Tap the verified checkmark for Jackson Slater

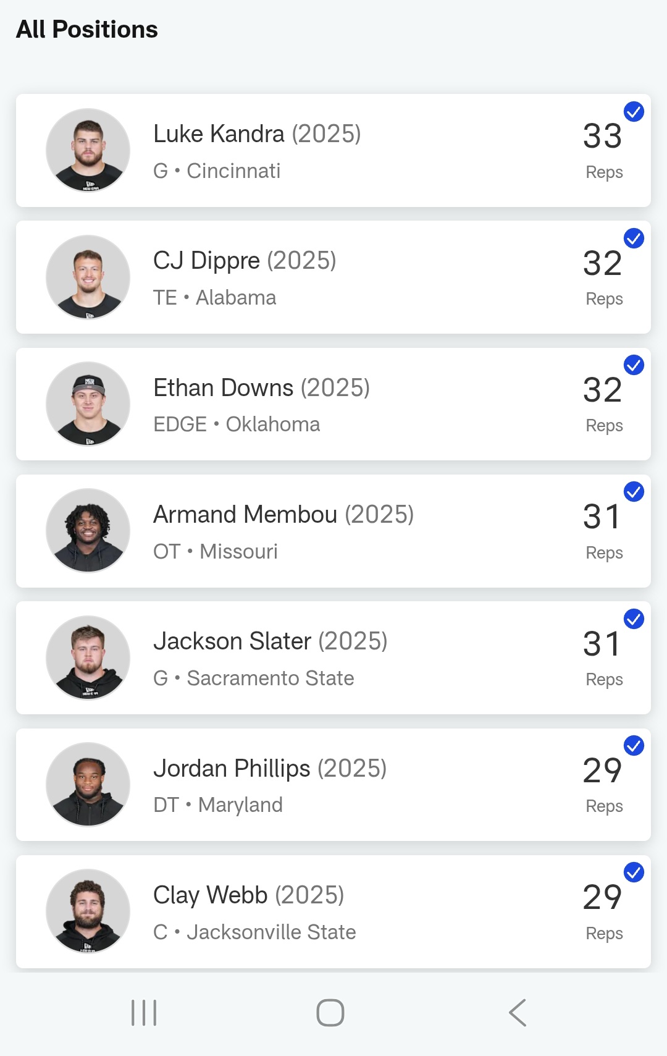(634, 619)
